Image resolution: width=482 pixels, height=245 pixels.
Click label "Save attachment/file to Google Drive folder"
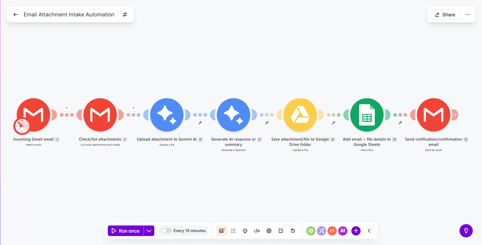tap(300, 142)
